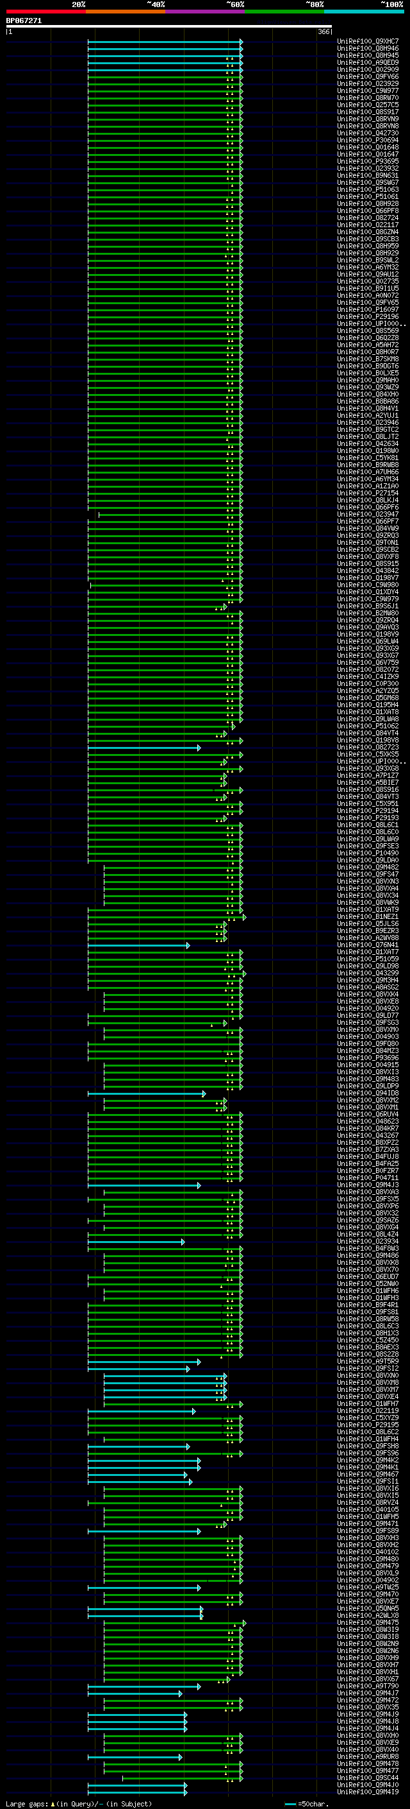The width and height of the screenshot is (410, 1809).
Task: Select hit UniRef100_Q01648
Action: coord(368,147)
